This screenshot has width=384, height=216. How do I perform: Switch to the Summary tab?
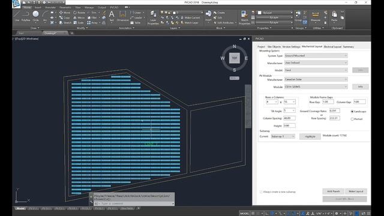348,47
